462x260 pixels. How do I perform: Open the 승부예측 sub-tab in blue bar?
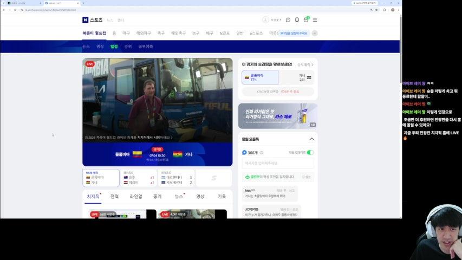(x=146, y=47)
